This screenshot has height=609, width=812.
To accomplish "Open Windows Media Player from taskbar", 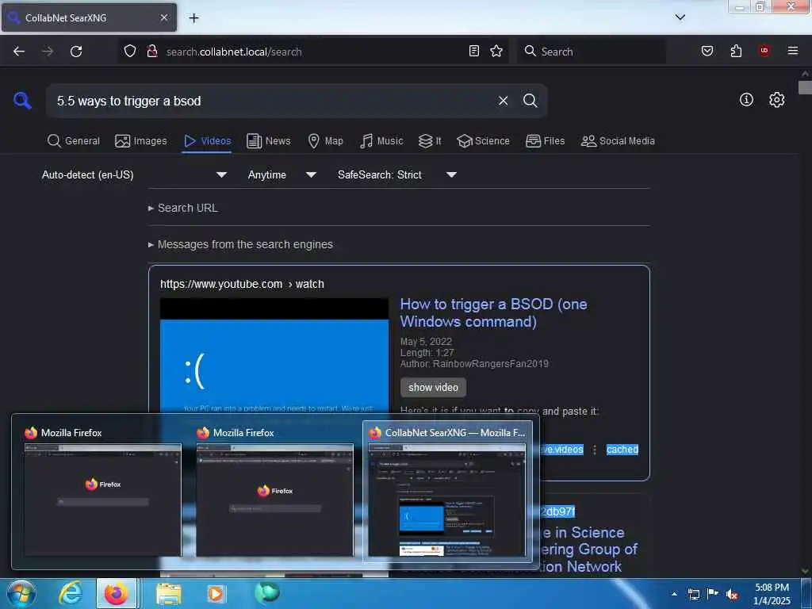I will tap(216, 594).
